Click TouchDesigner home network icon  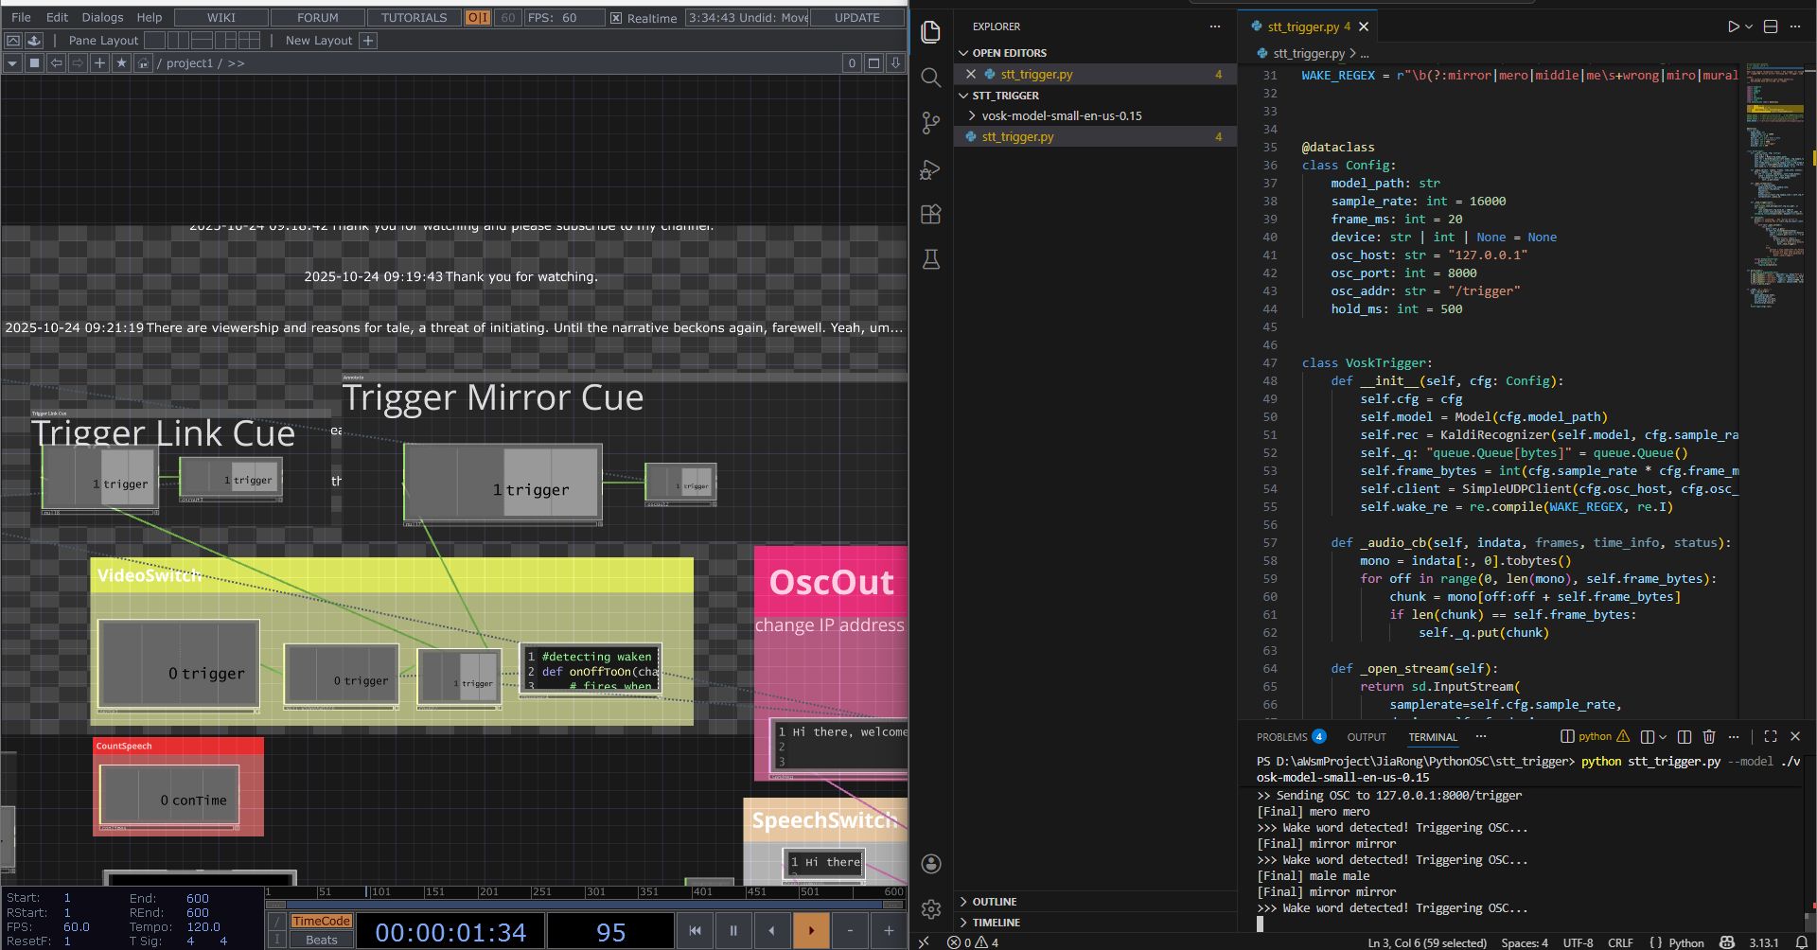143,63
